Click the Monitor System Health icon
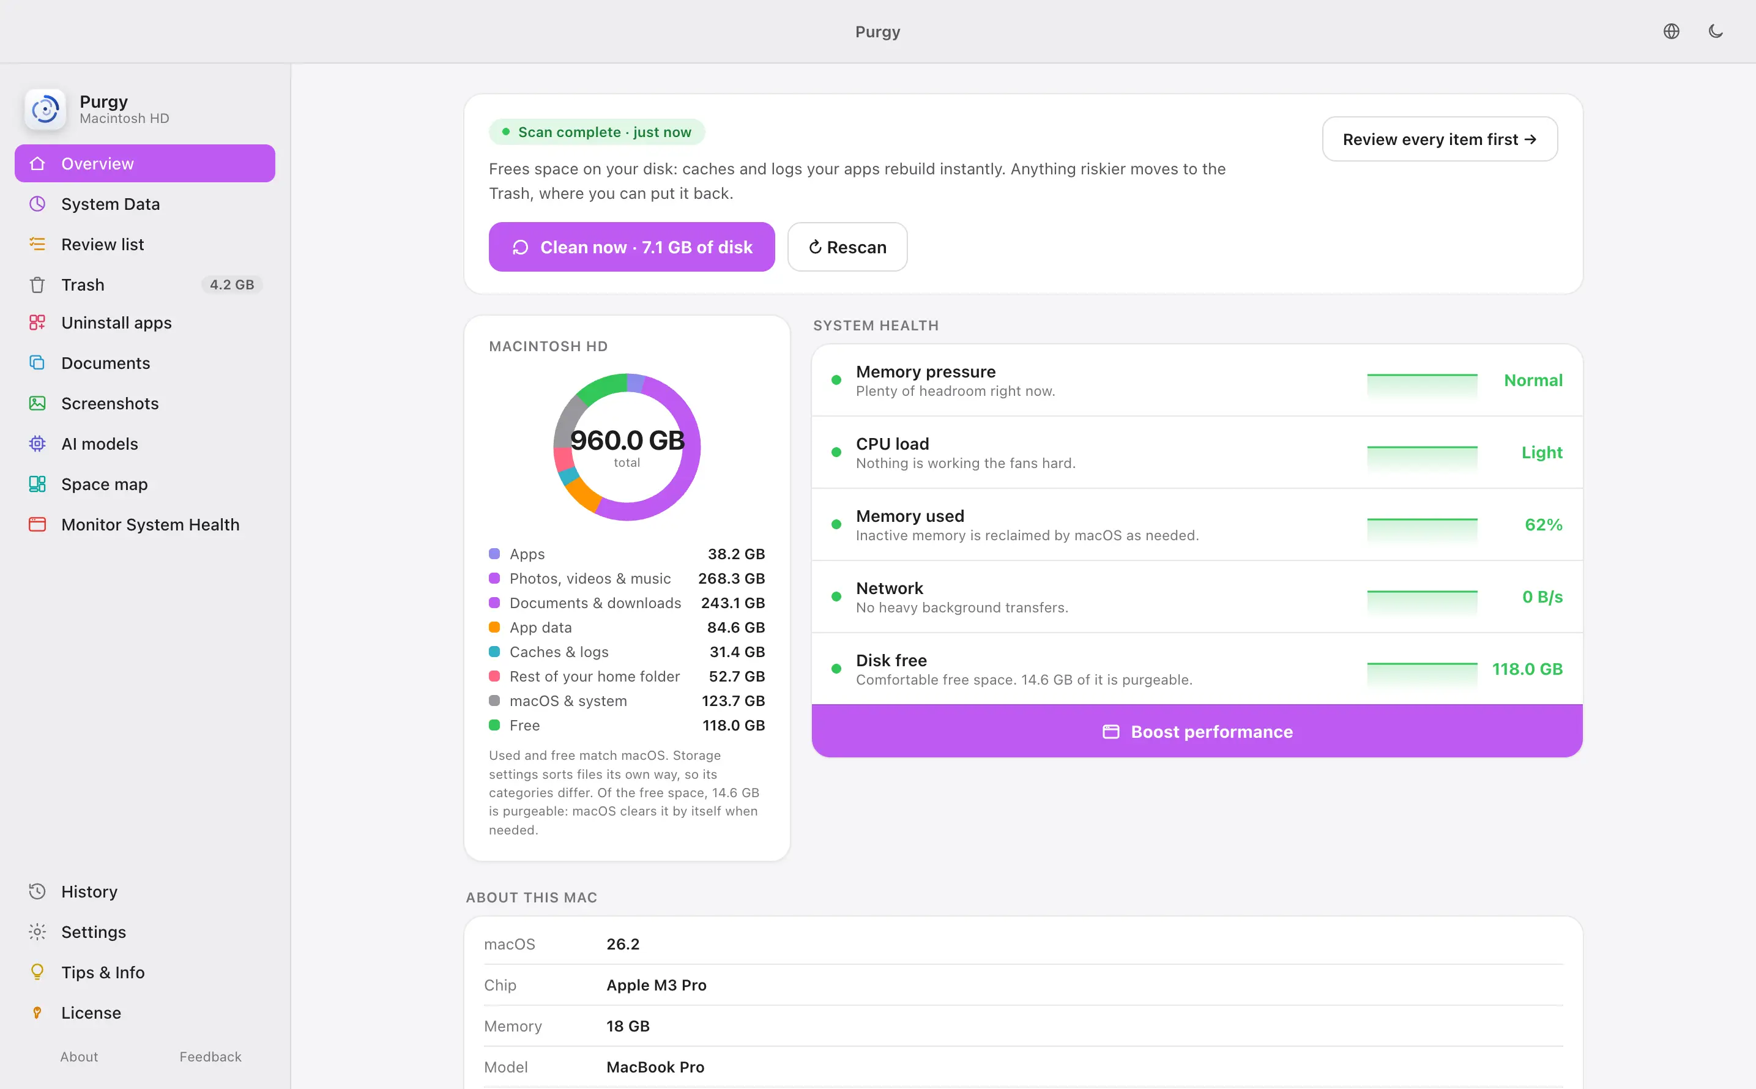 click(37, 524)
